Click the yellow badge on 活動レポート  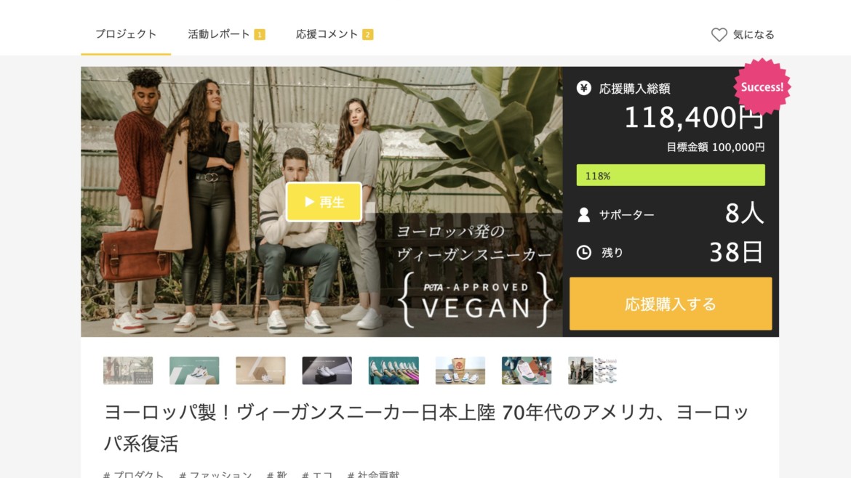point(260,35)
